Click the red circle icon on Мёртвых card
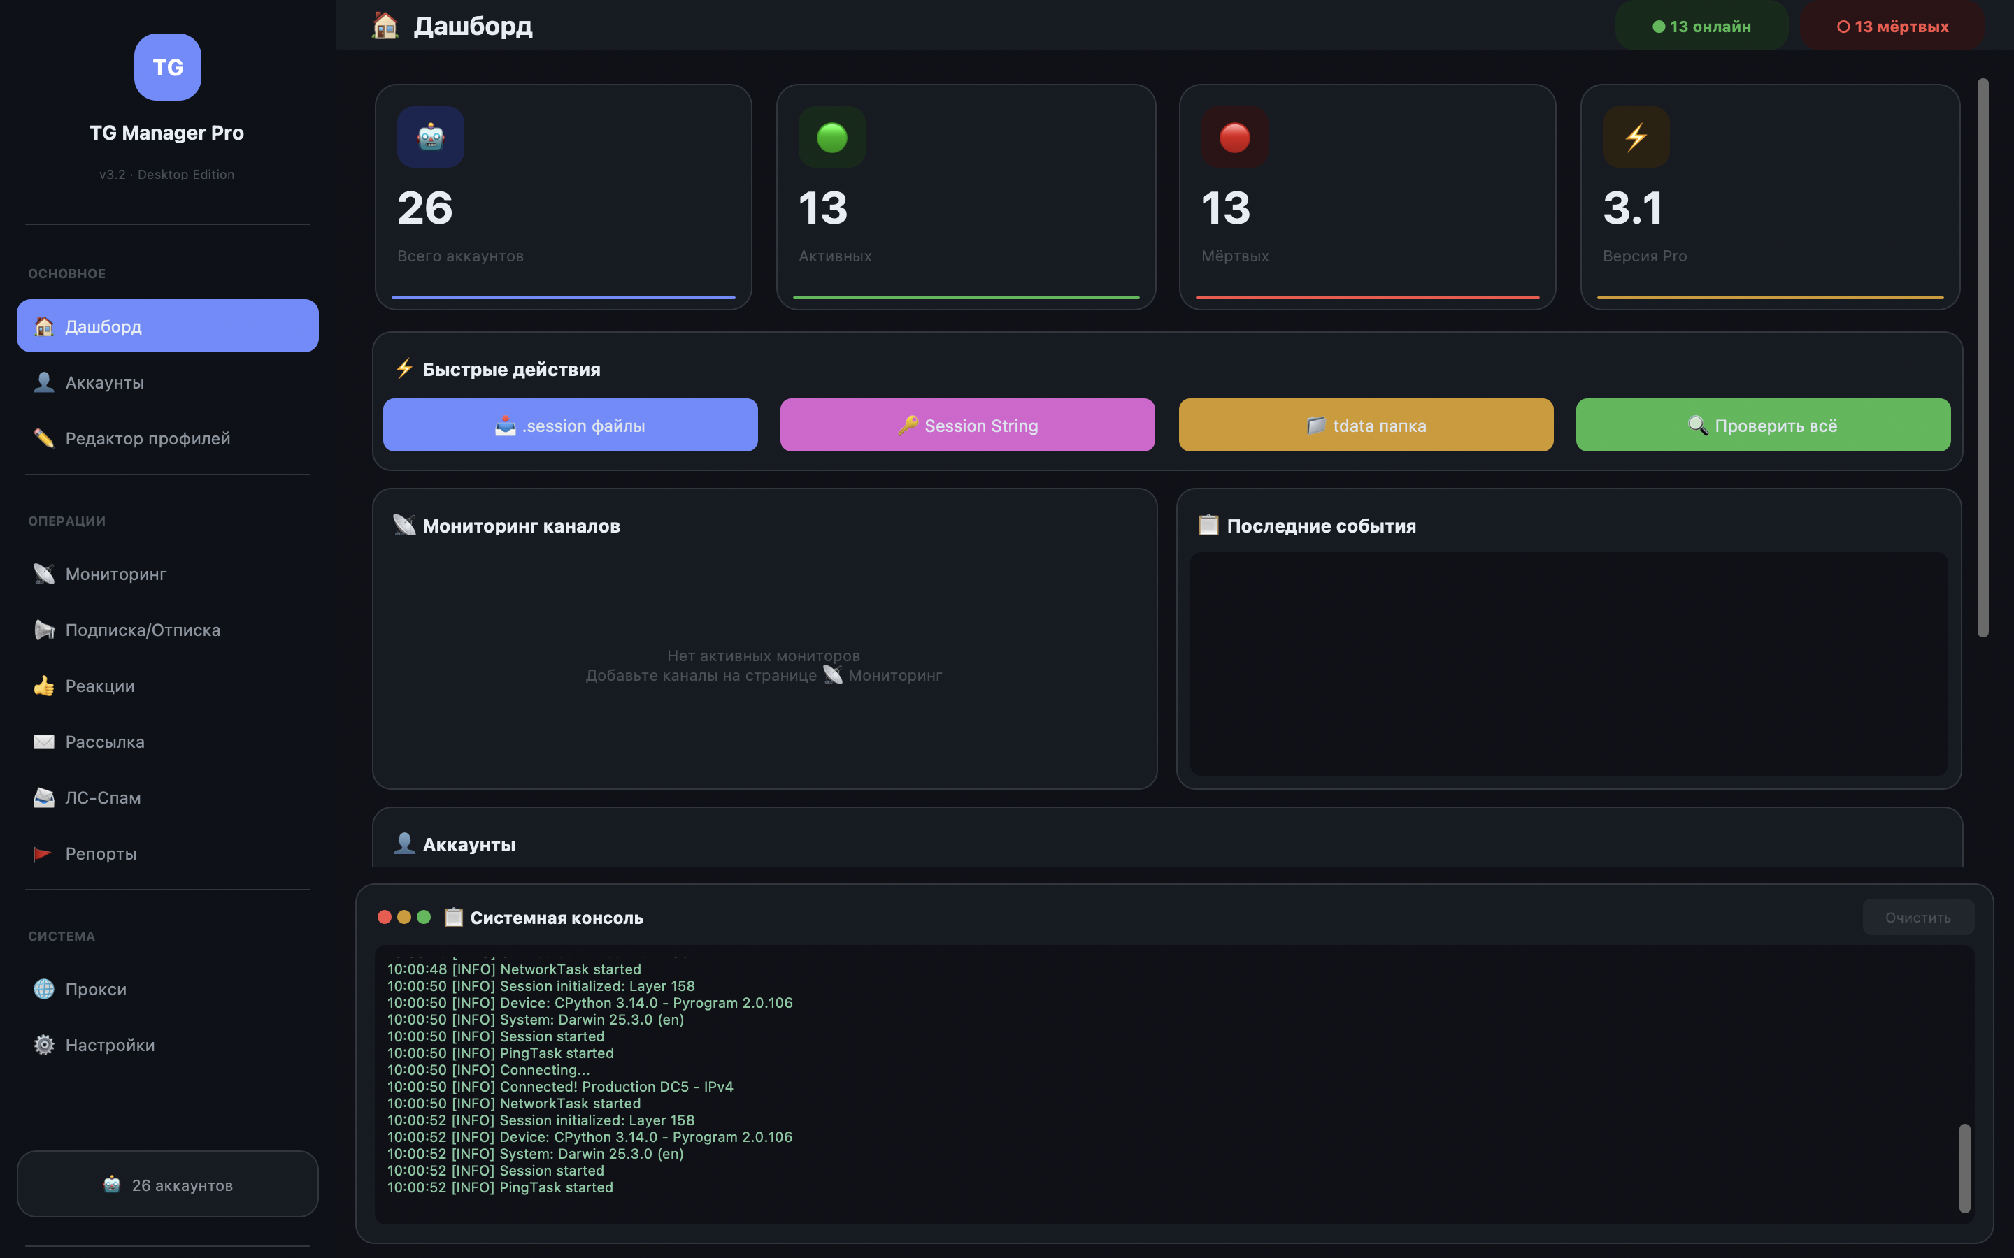 coord(1234,137)
